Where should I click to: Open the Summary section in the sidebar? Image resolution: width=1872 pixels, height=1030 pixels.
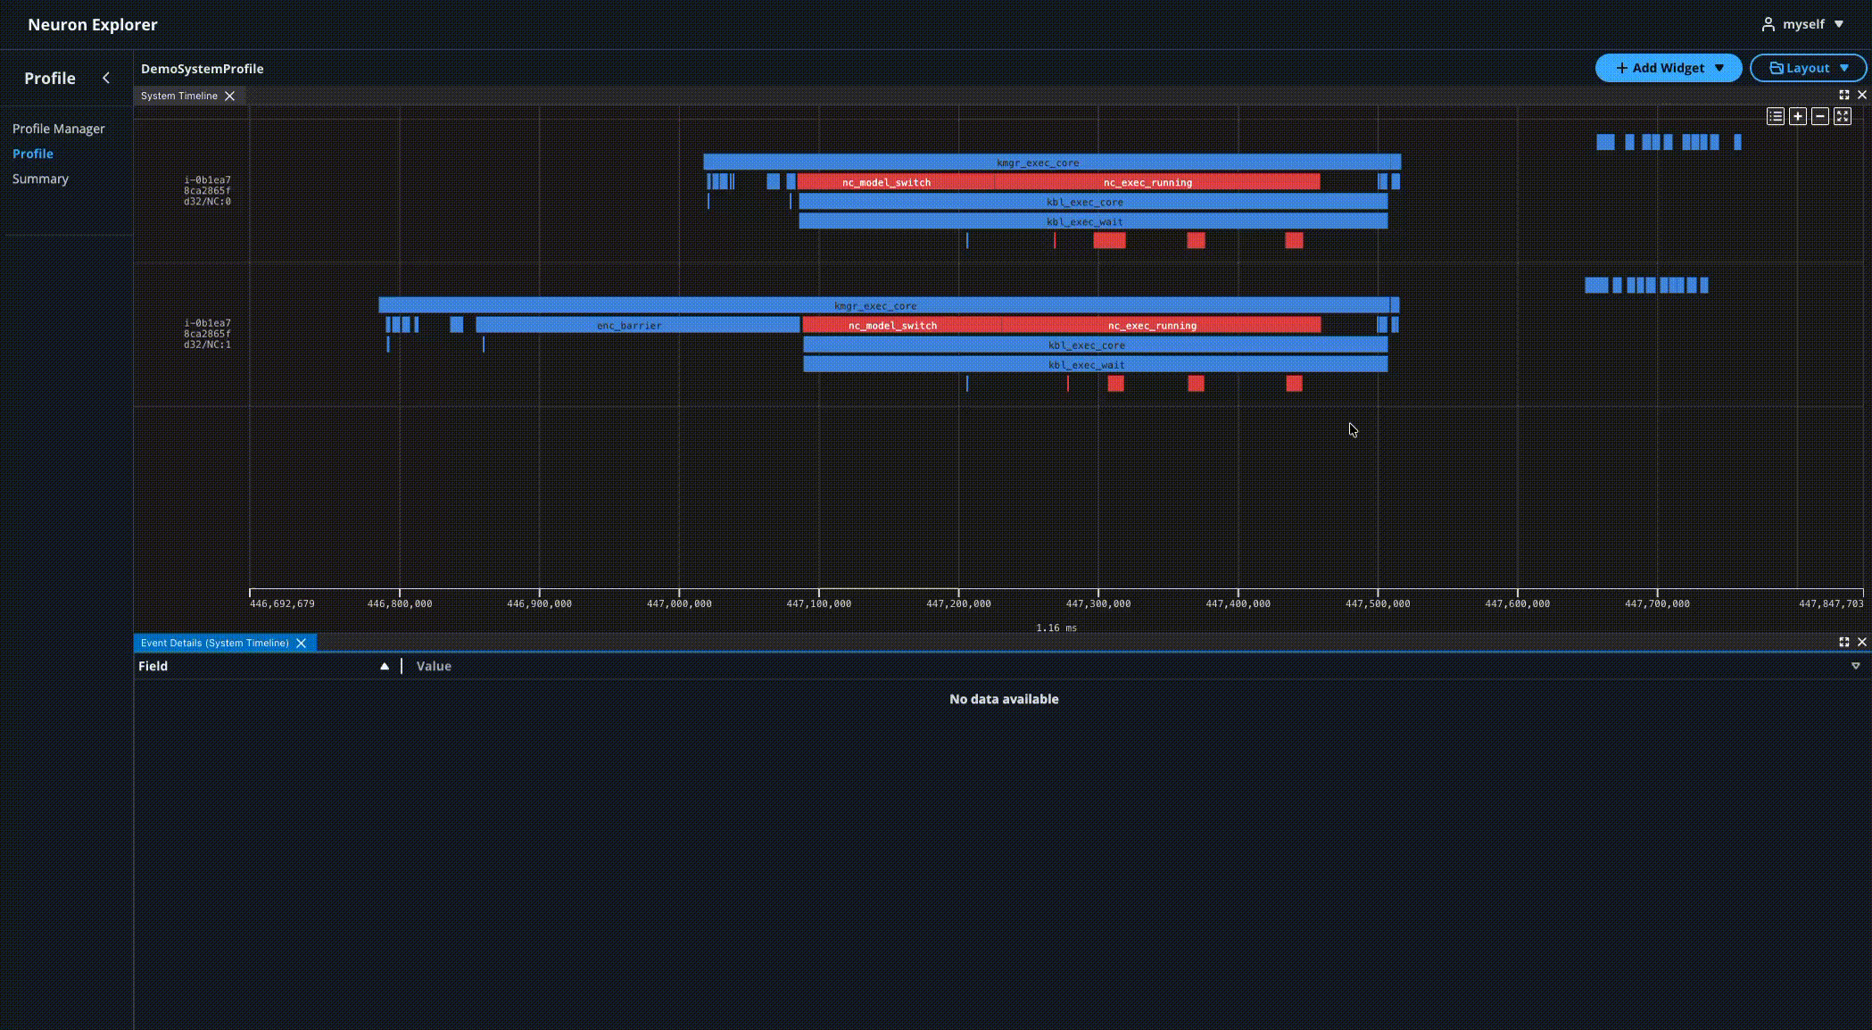point(40,179)
